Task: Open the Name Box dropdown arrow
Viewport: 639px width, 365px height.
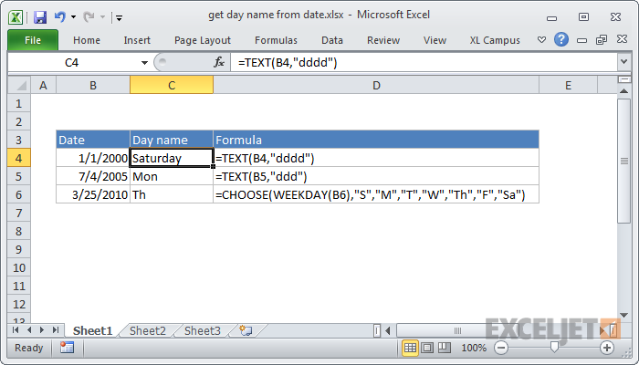Action: 144,62
